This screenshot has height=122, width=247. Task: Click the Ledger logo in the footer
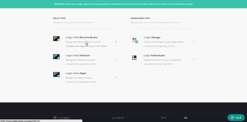click(x=61, y=118)
